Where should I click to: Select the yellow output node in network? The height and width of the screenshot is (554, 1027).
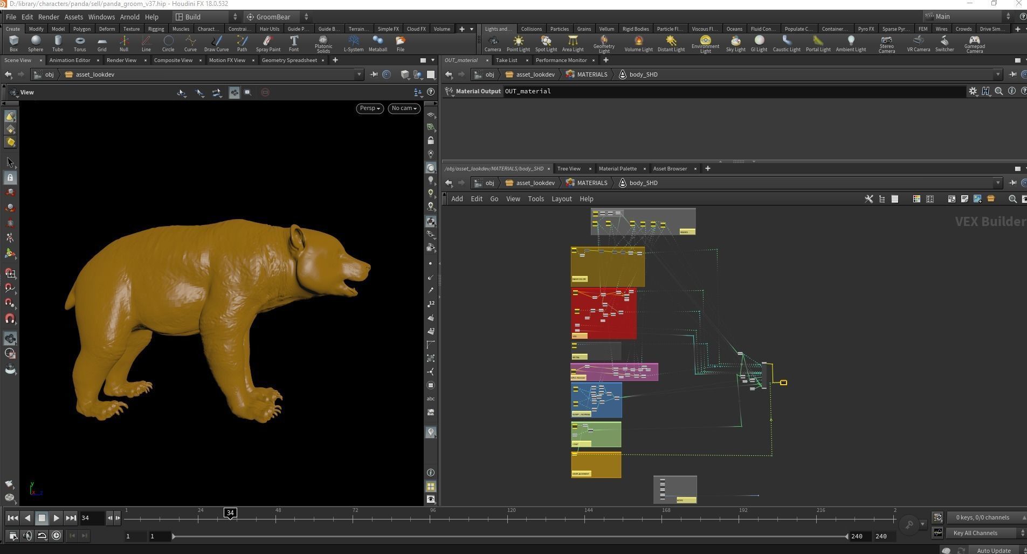coord(783,382)
